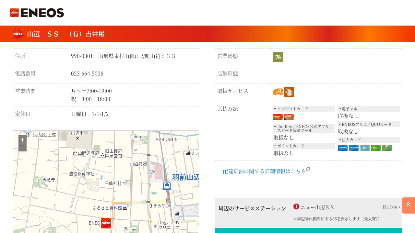Click the oil jug service icon
Screen dimensions: 415x233
coord(289,92)
